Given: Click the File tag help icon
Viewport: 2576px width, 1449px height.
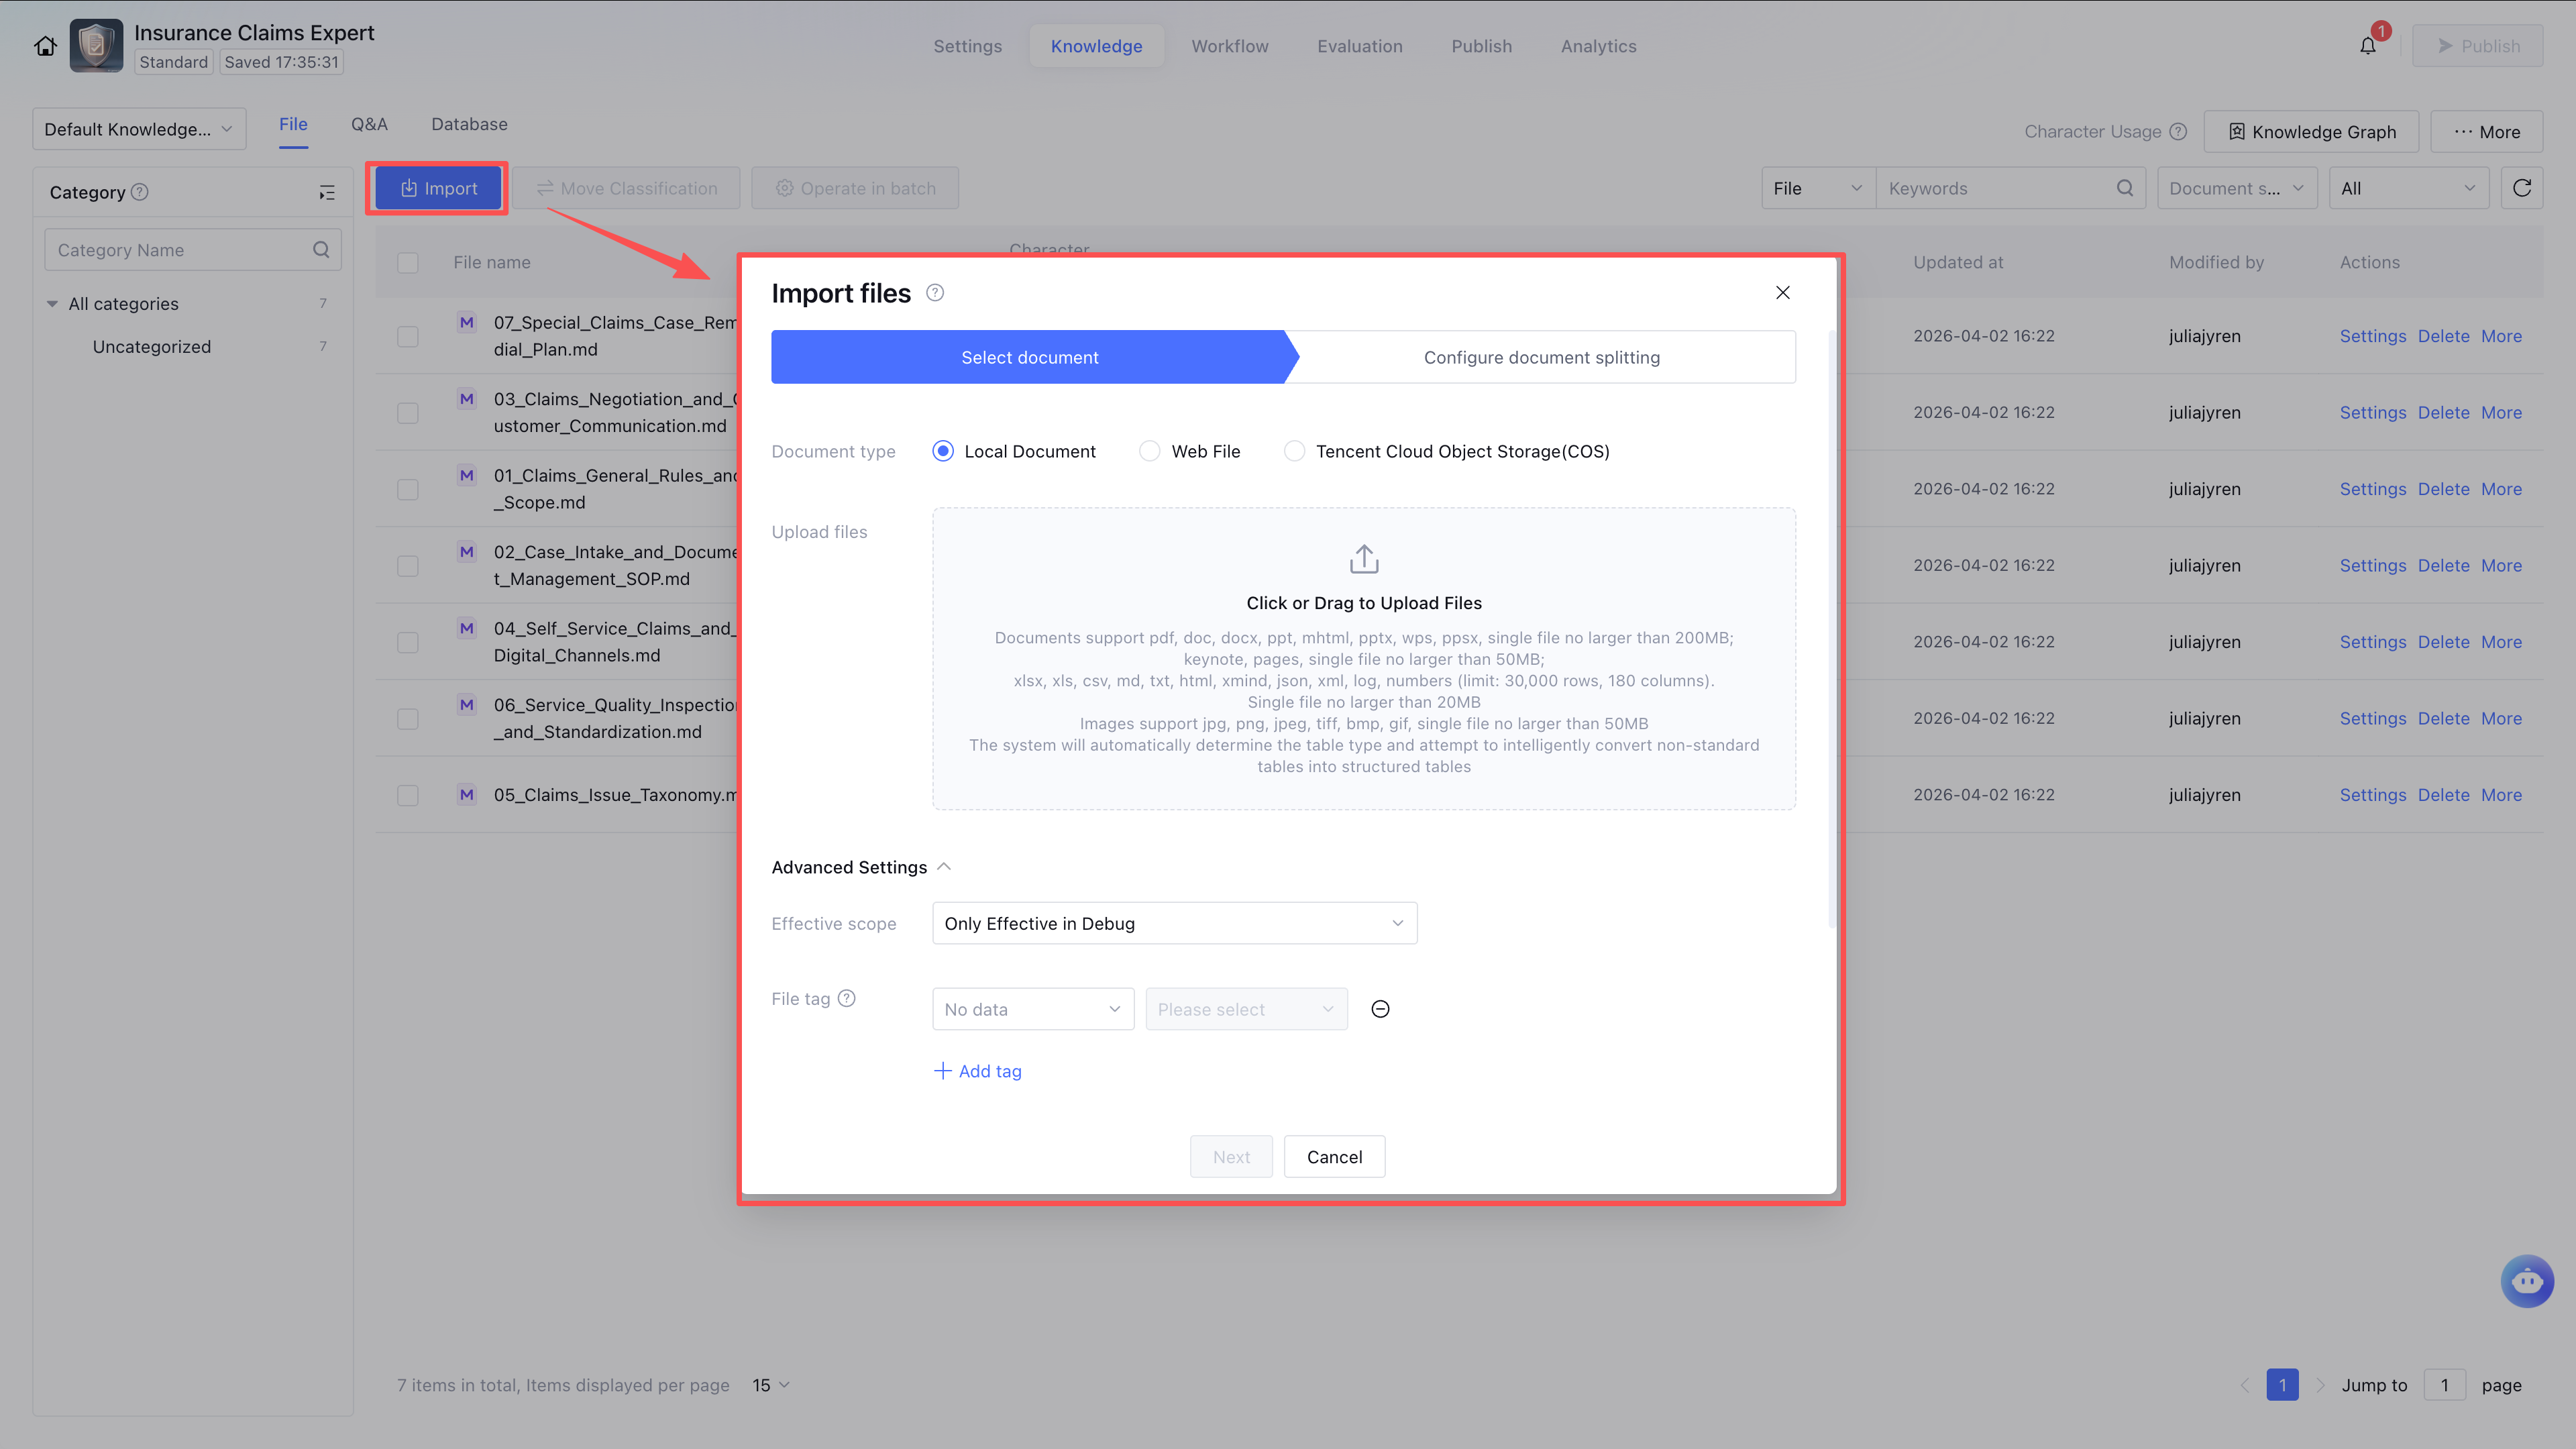Looking at the screenshot, I should (x=847, y=998).
